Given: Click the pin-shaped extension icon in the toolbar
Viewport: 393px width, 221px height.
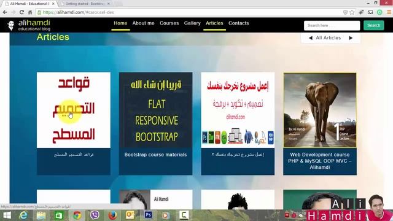Looking at the screenshot, I should [362, 12].
